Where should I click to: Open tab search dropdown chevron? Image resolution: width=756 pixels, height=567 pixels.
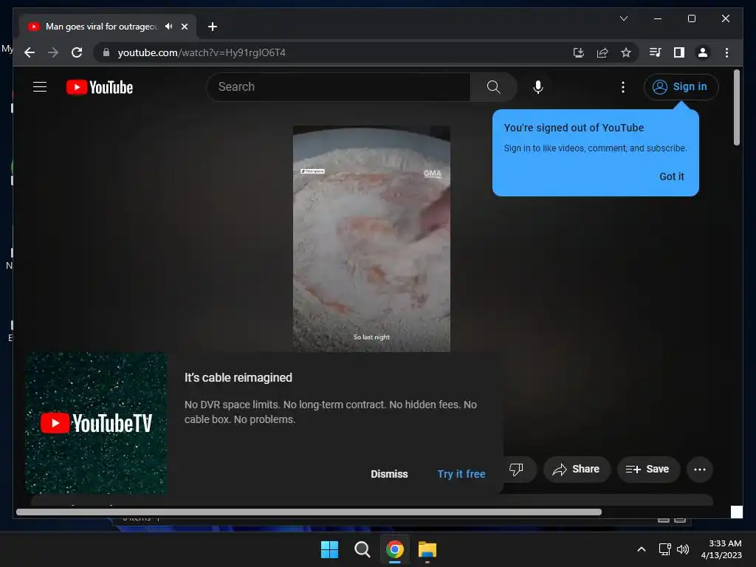623,18
